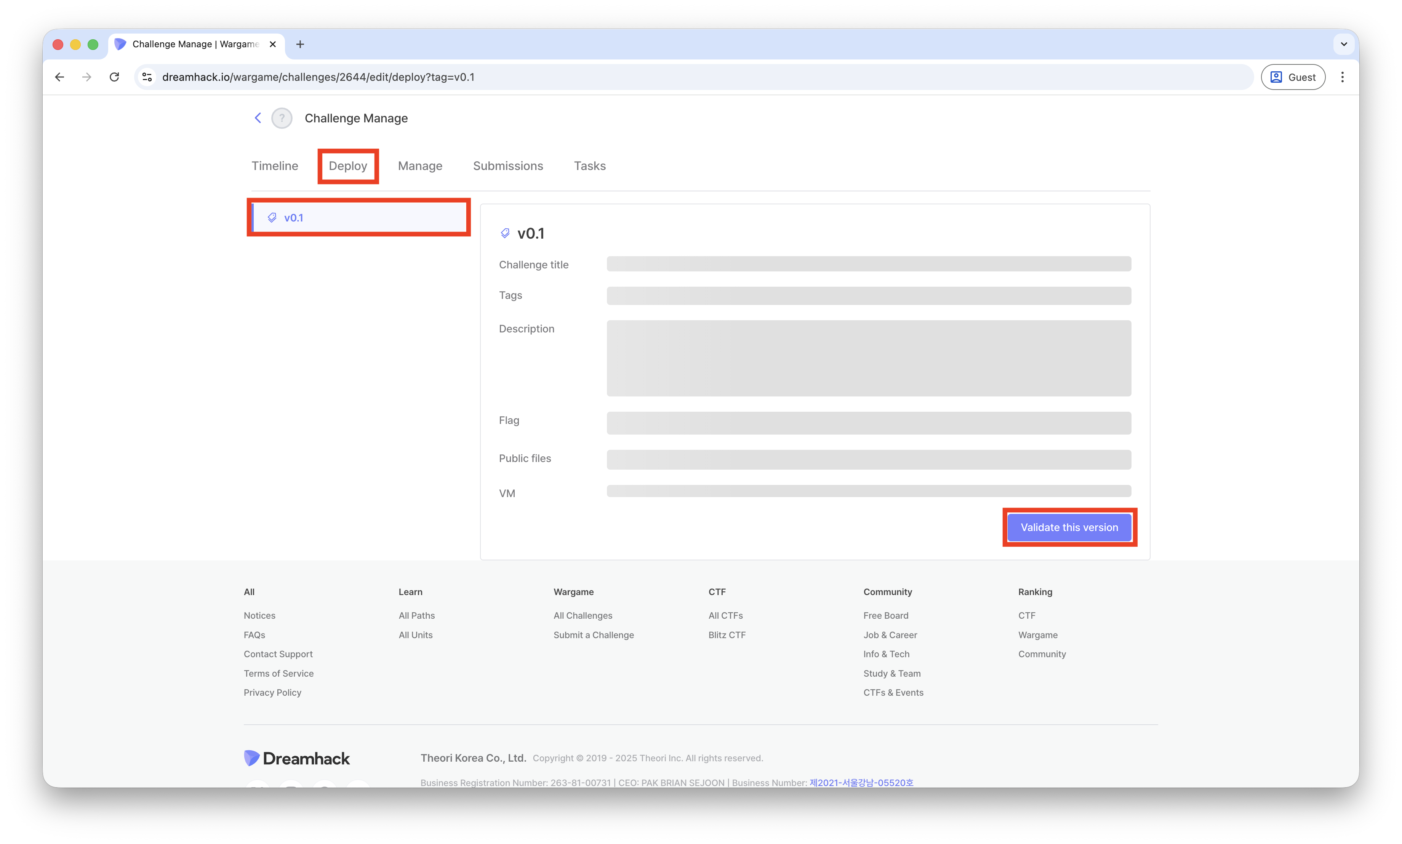This screenshot has height=844, width=1402.
Task: Open the Chrome three-dot menu
Action: point(1342,77)
